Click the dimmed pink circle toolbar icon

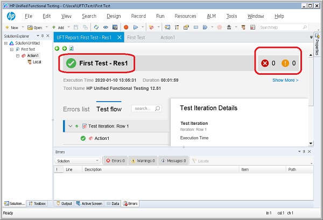click(x=220, y=27)
